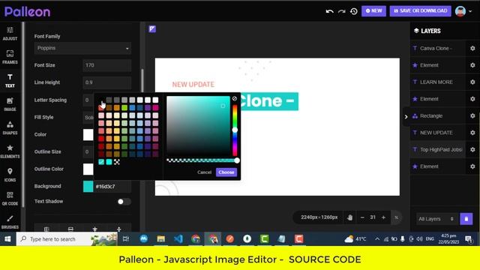This screenshot has height=270, width=480.
Task: Zoom in with plus button
Action: (383, 217)
